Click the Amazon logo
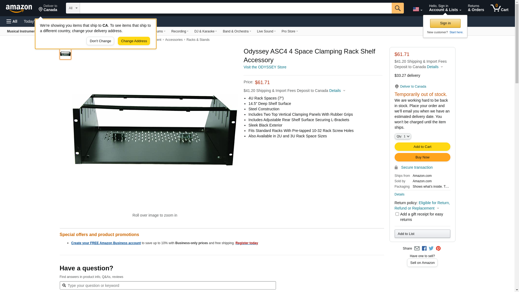This screenshot has height=292, width=519. [x=19, y=8]
